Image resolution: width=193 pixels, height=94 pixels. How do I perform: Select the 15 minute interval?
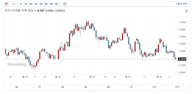pos(26,4)
